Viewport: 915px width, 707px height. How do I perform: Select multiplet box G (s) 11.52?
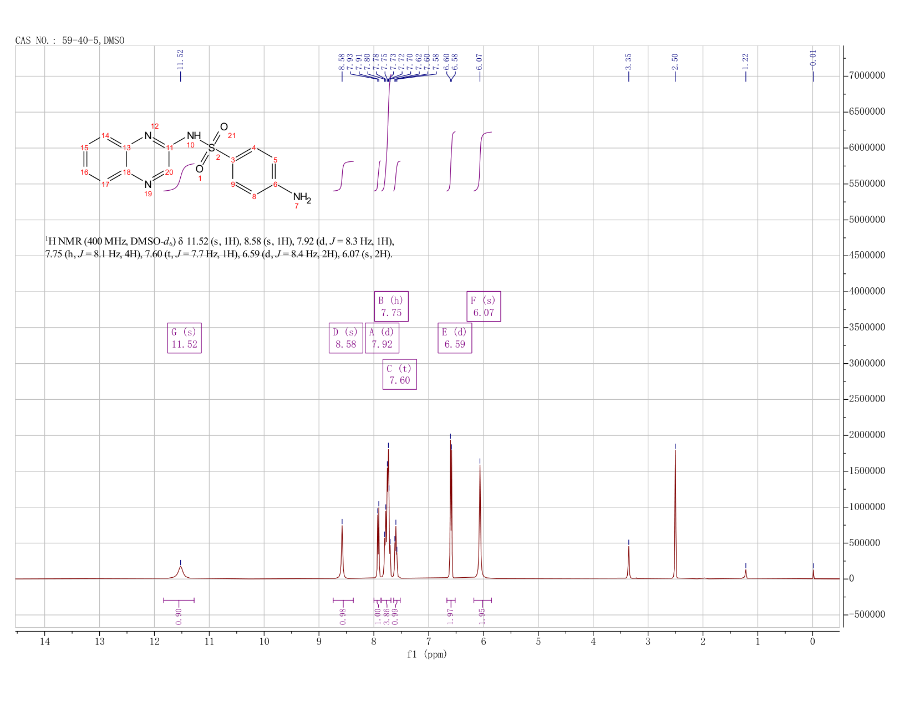(x=185, y=338)
